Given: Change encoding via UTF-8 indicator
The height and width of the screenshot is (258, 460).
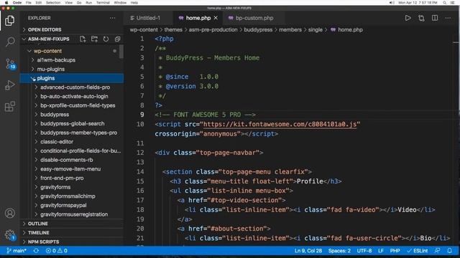Looking at the screenshot, I should point(364,251).
